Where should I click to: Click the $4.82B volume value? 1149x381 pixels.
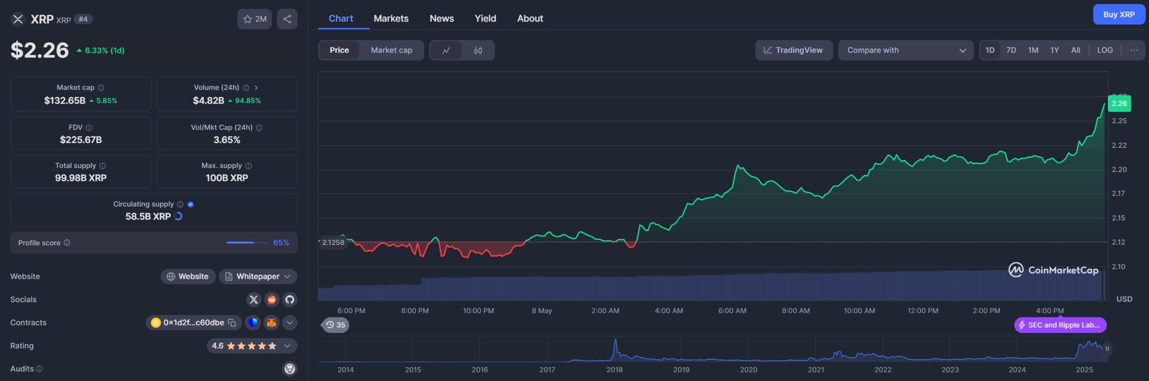(x=208, y=101)
